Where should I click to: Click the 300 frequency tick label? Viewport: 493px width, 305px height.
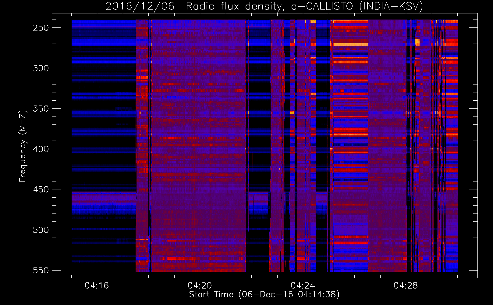[41, 68]
